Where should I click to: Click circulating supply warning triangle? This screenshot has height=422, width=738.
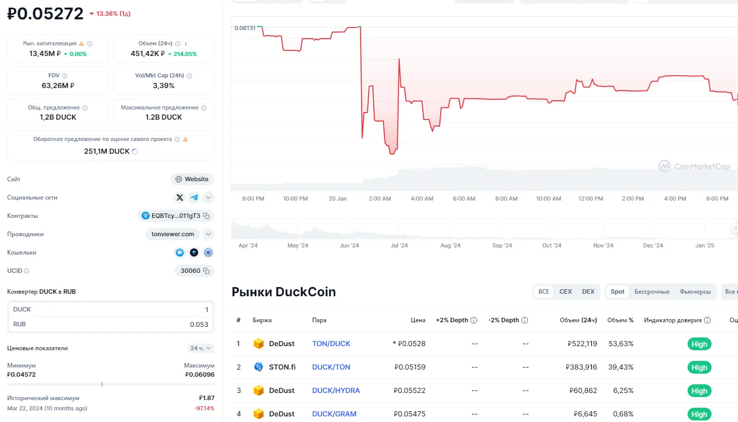pos(185,139)
